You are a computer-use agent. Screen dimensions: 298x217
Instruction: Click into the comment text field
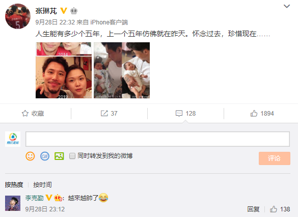tap(157, 139)
